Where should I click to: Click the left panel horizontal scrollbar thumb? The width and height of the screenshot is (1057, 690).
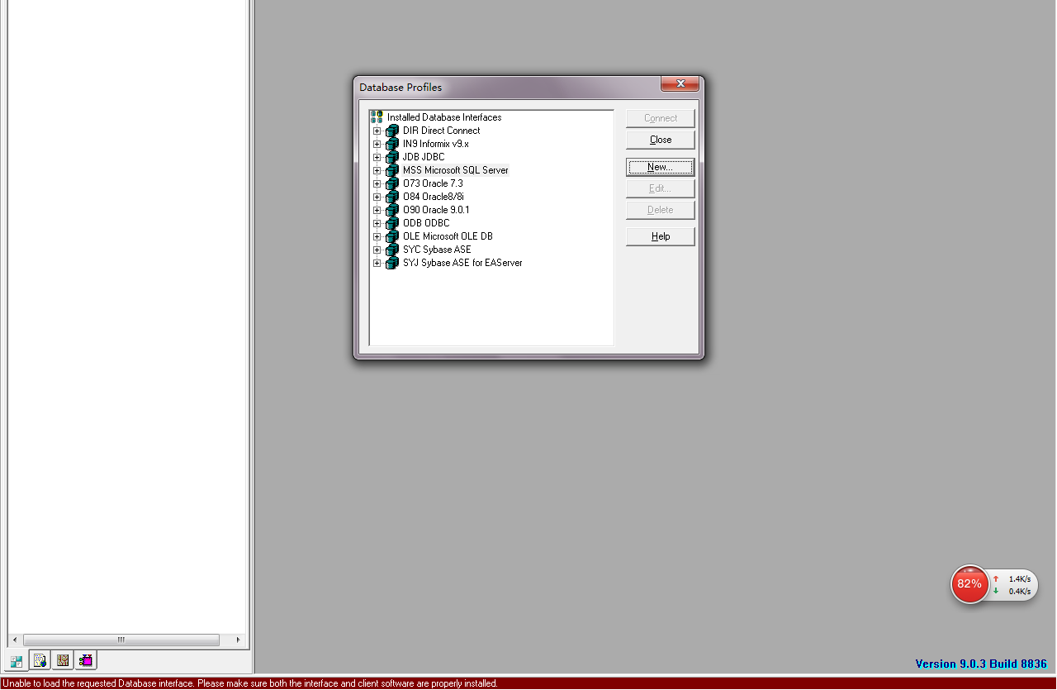tap(121, 640)
